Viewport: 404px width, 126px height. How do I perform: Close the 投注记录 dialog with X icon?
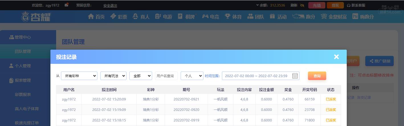point(336,57)
